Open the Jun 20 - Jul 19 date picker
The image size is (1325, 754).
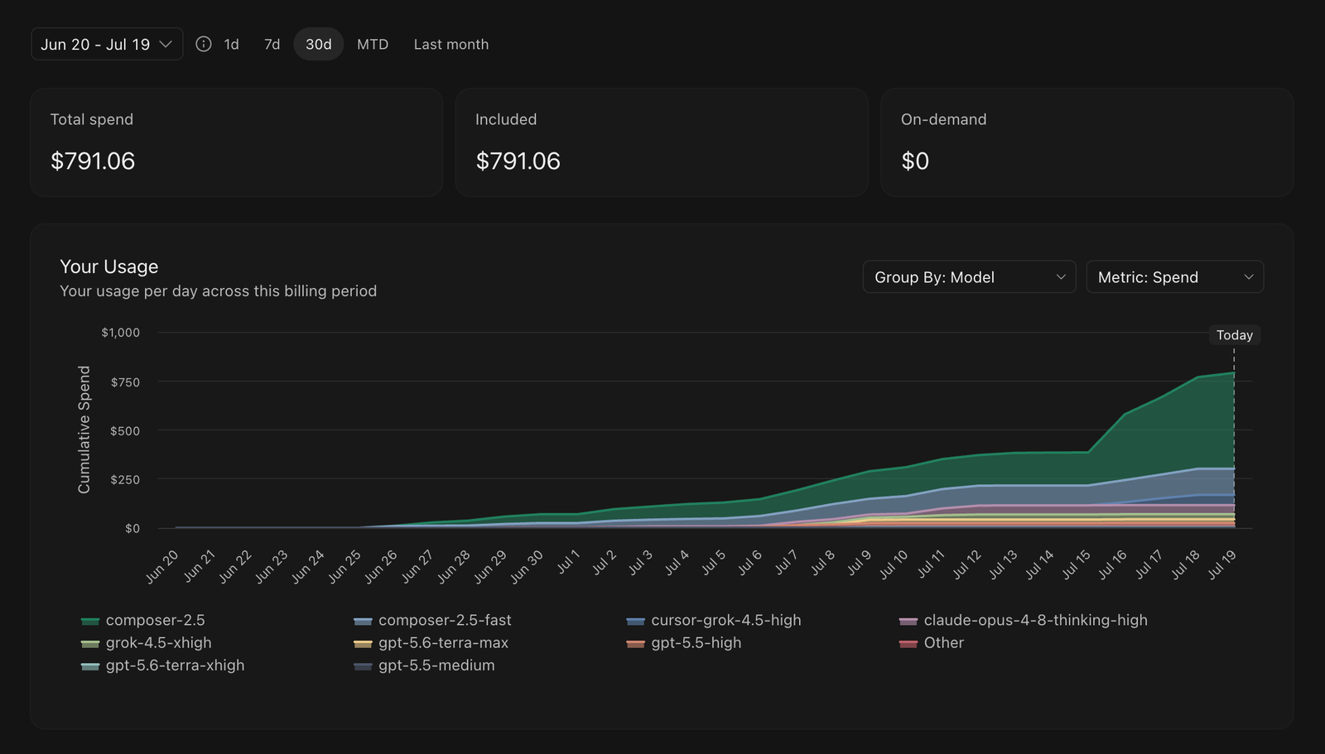pos(107,44)
